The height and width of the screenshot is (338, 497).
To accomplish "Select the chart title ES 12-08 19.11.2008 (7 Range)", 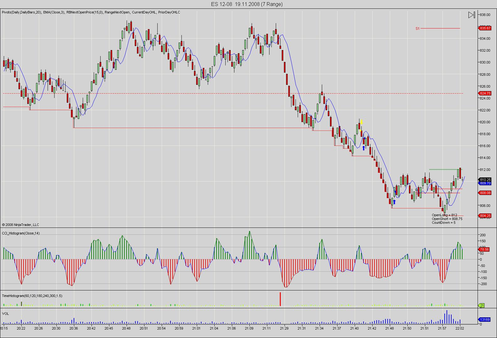I will point(247,4).
